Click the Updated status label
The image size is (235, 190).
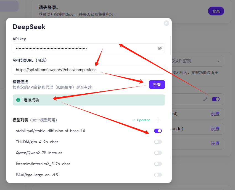click(141, 120)
